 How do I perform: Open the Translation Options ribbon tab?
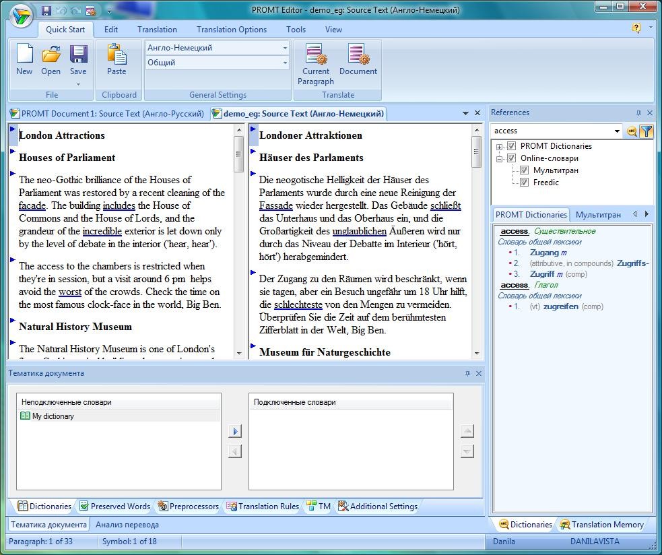click(x=232, y=30)
